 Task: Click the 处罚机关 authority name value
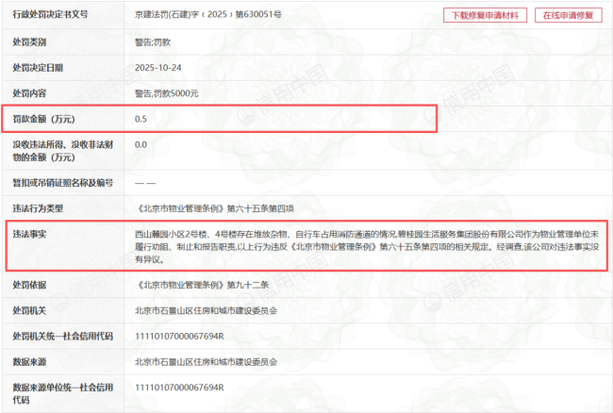(x=206, y=309)
